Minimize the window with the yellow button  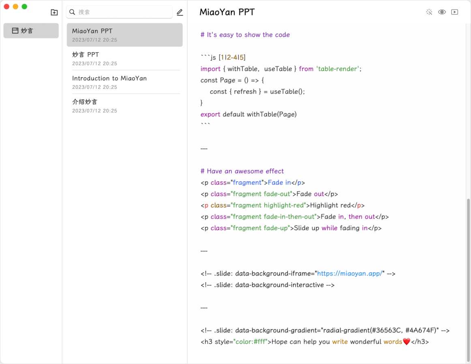(x=16, y=6)
